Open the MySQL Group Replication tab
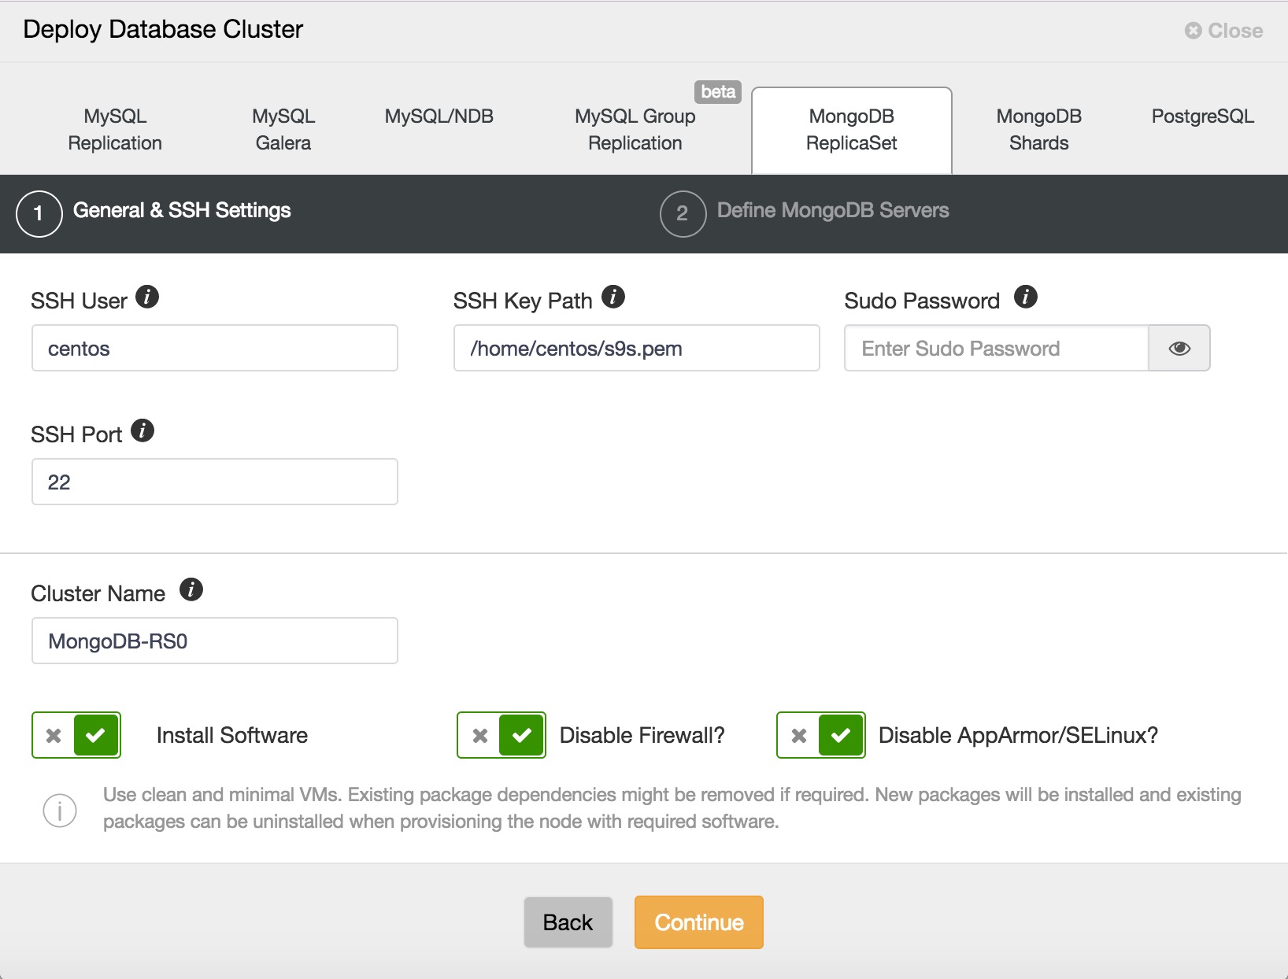 click(x=635, y=130)
